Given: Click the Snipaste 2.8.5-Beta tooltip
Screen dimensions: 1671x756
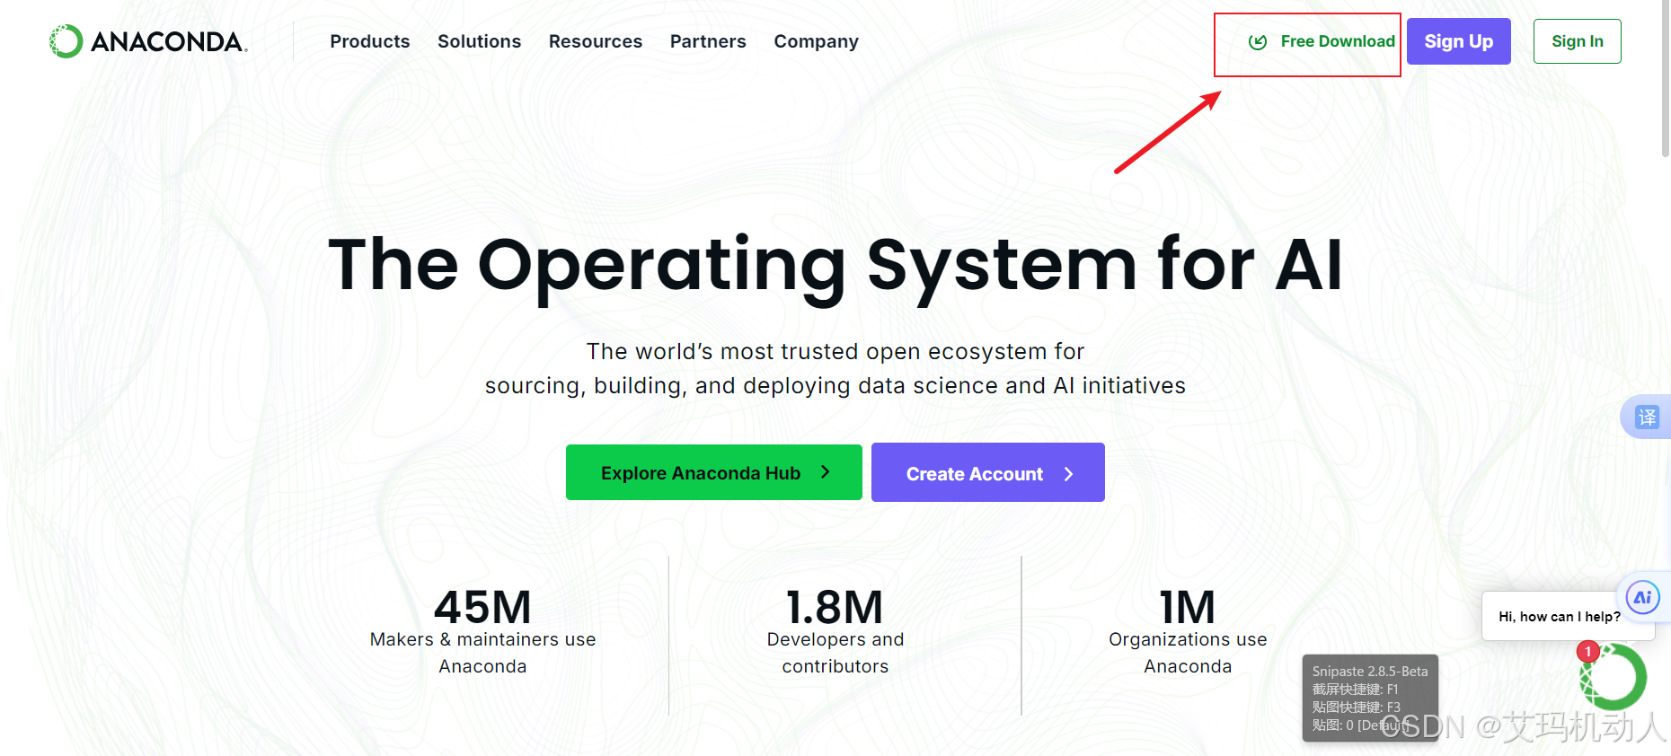Looking at the screenshot, I should (1370, 698).
